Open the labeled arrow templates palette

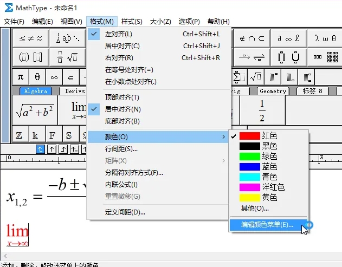(251, 57)
